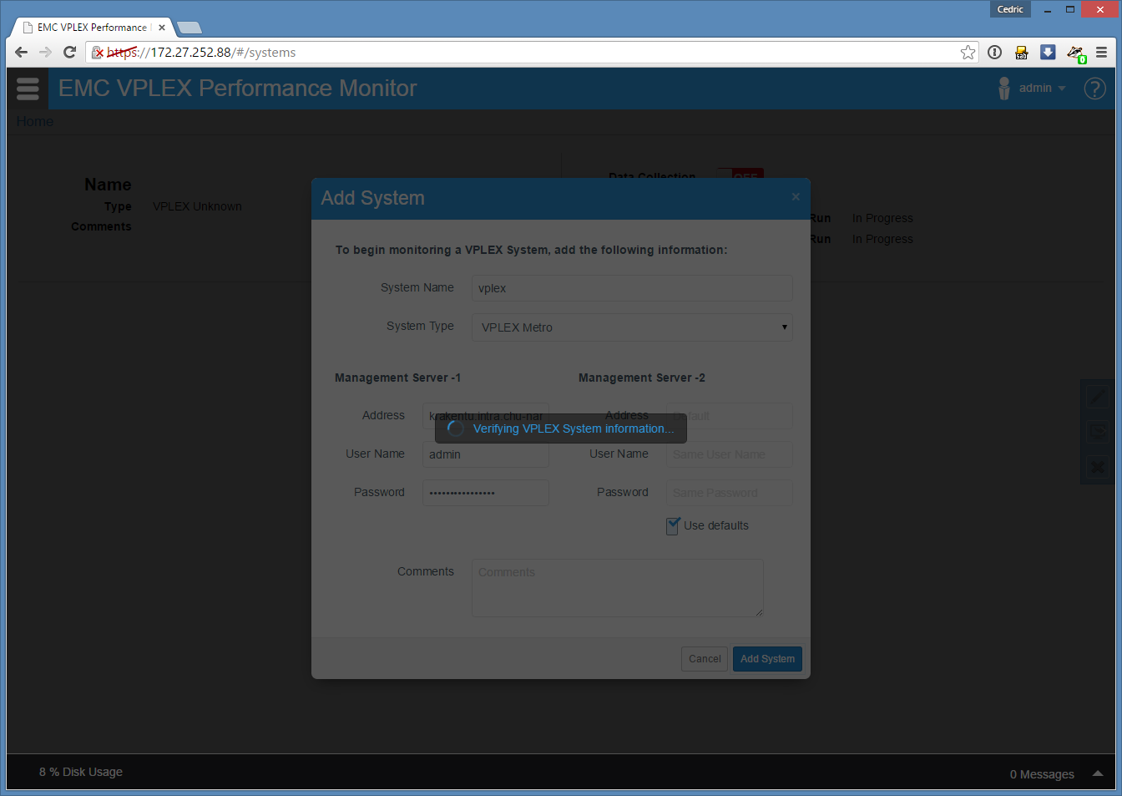The image size is (1122, 796).
Task: Focus the System Name input field
Action: (x=632, y=288)
